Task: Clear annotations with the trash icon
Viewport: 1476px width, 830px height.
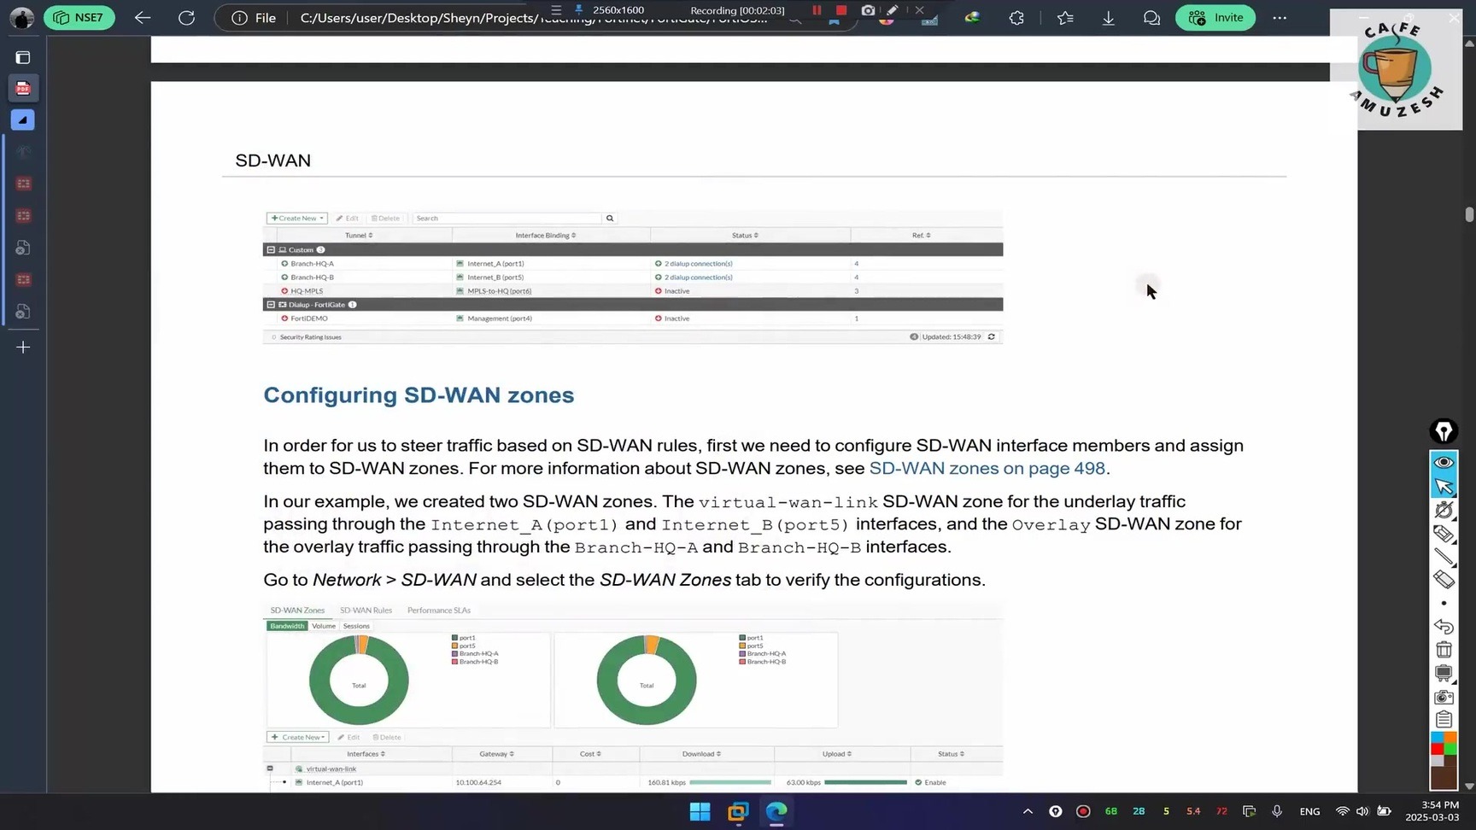Action: (1444, 650)
